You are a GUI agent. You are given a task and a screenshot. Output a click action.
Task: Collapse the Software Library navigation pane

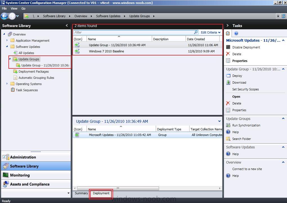tap(67, 25)
